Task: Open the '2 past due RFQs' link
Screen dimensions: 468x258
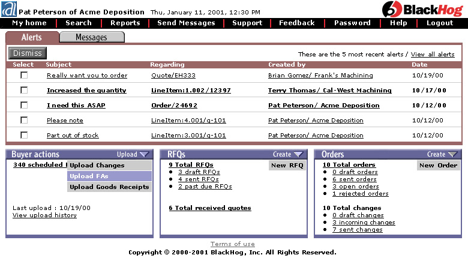Action: tap(205, 187)
